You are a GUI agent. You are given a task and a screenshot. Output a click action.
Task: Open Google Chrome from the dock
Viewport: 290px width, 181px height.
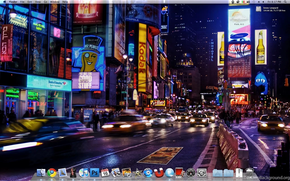point(52,172)
